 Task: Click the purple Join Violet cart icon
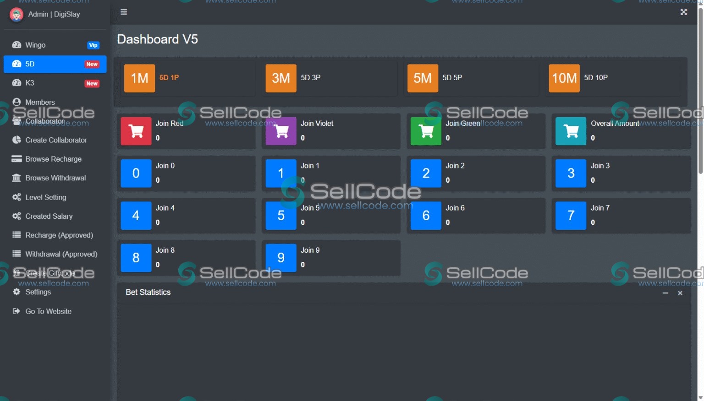click(281, 131)
